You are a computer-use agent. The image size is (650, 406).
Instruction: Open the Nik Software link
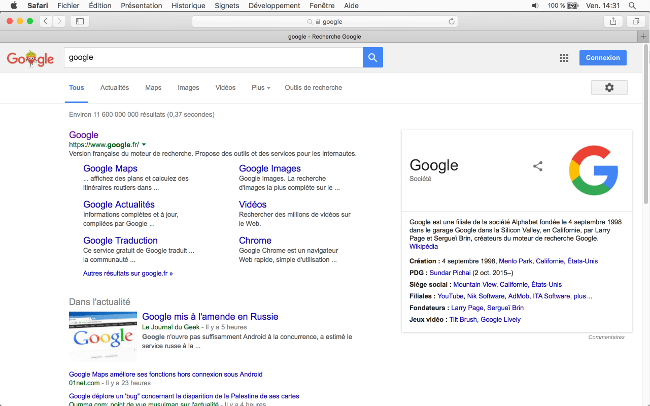pos(486,296)
